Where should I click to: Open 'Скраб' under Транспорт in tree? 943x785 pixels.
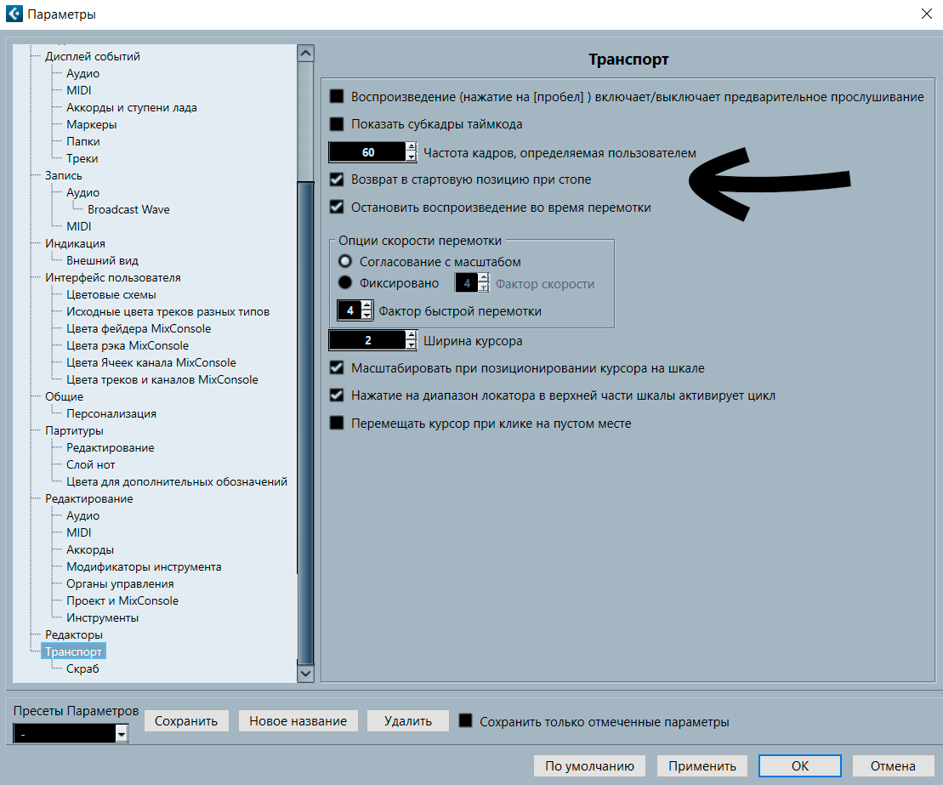(x=82, y=668)
